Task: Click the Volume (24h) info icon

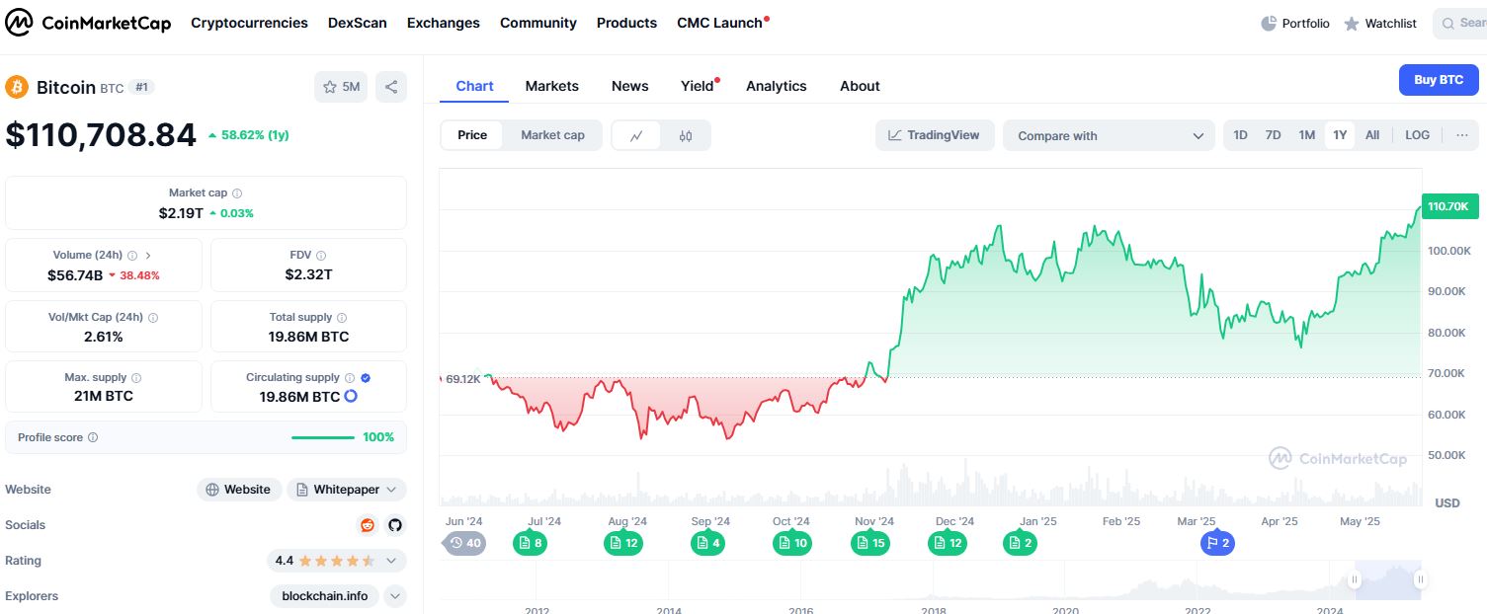Action: pos(132,255)
